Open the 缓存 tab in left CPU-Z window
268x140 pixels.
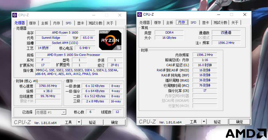32,23
